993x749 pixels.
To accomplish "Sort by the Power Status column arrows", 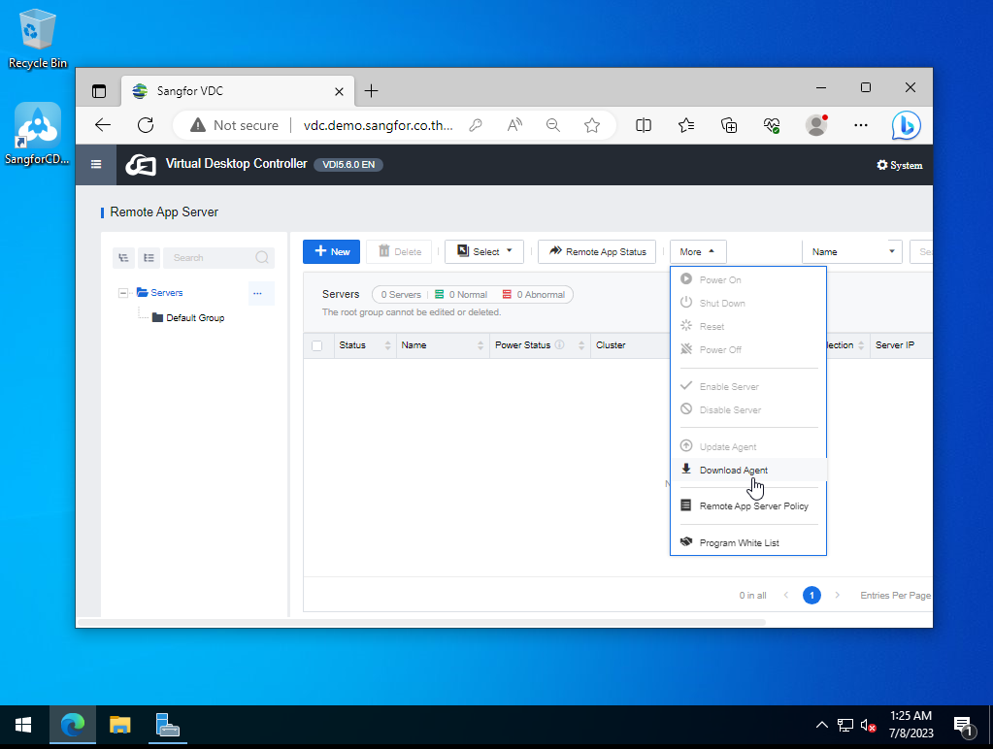I will 581,345.
